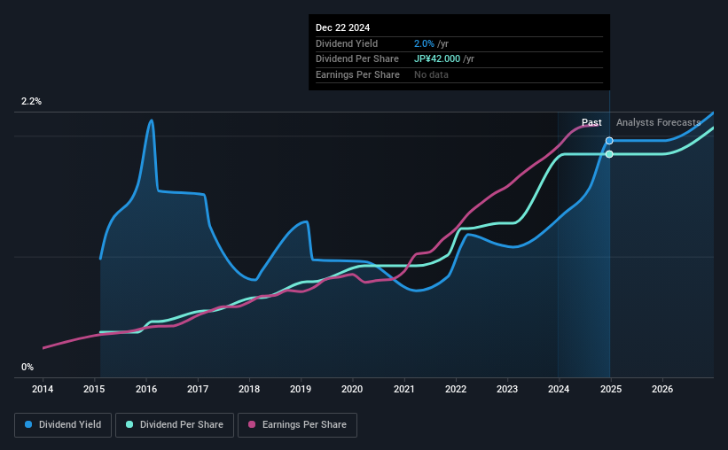
Task: Click the 2019 x-axis label
Action: [x=301, y=389]
